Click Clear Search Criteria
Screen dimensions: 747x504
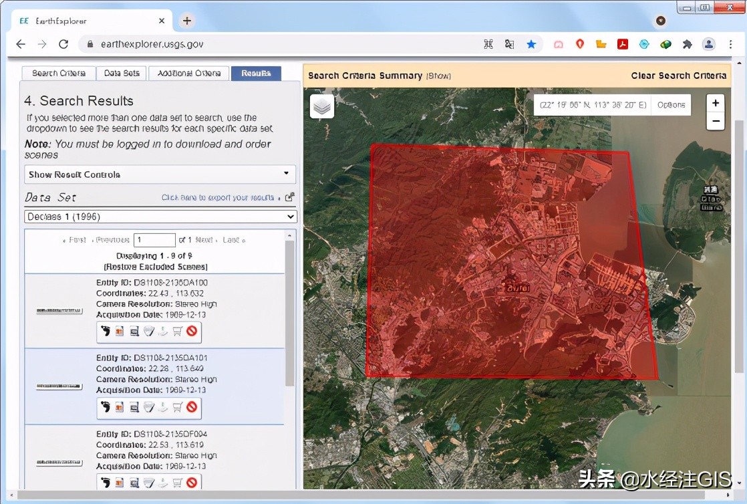tap(678, 76)
